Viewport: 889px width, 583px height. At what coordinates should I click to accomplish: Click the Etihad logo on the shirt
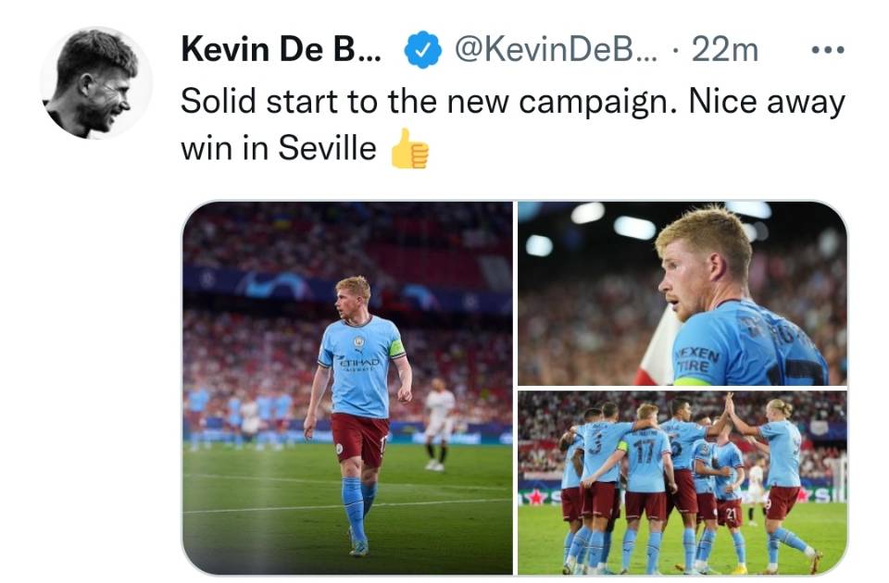(359, 363)
